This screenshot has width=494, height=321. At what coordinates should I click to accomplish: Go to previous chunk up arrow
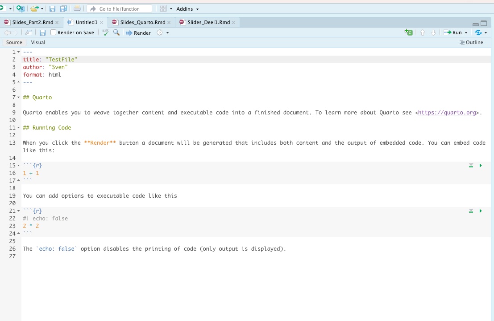[x=423, y=33]
